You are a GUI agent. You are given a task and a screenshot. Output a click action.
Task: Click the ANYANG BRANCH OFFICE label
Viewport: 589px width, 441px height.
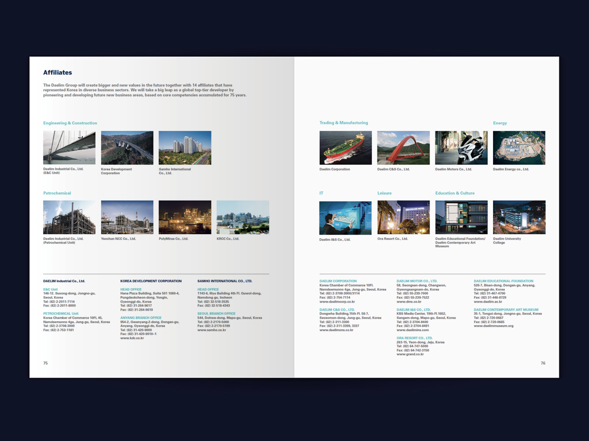(140, 318)
